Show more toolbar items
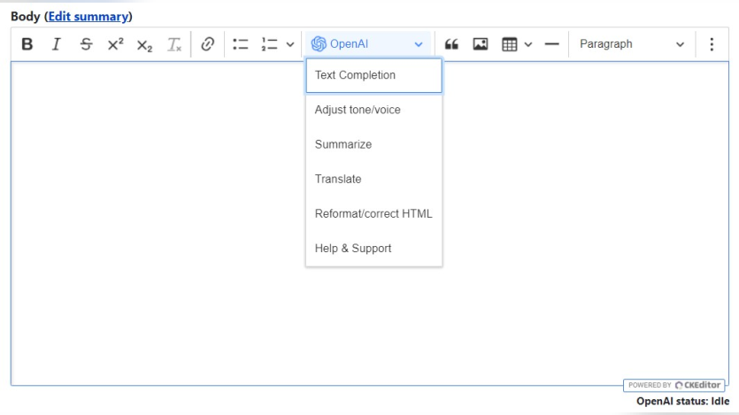The image size is (739, 415). tap(712, 44)
